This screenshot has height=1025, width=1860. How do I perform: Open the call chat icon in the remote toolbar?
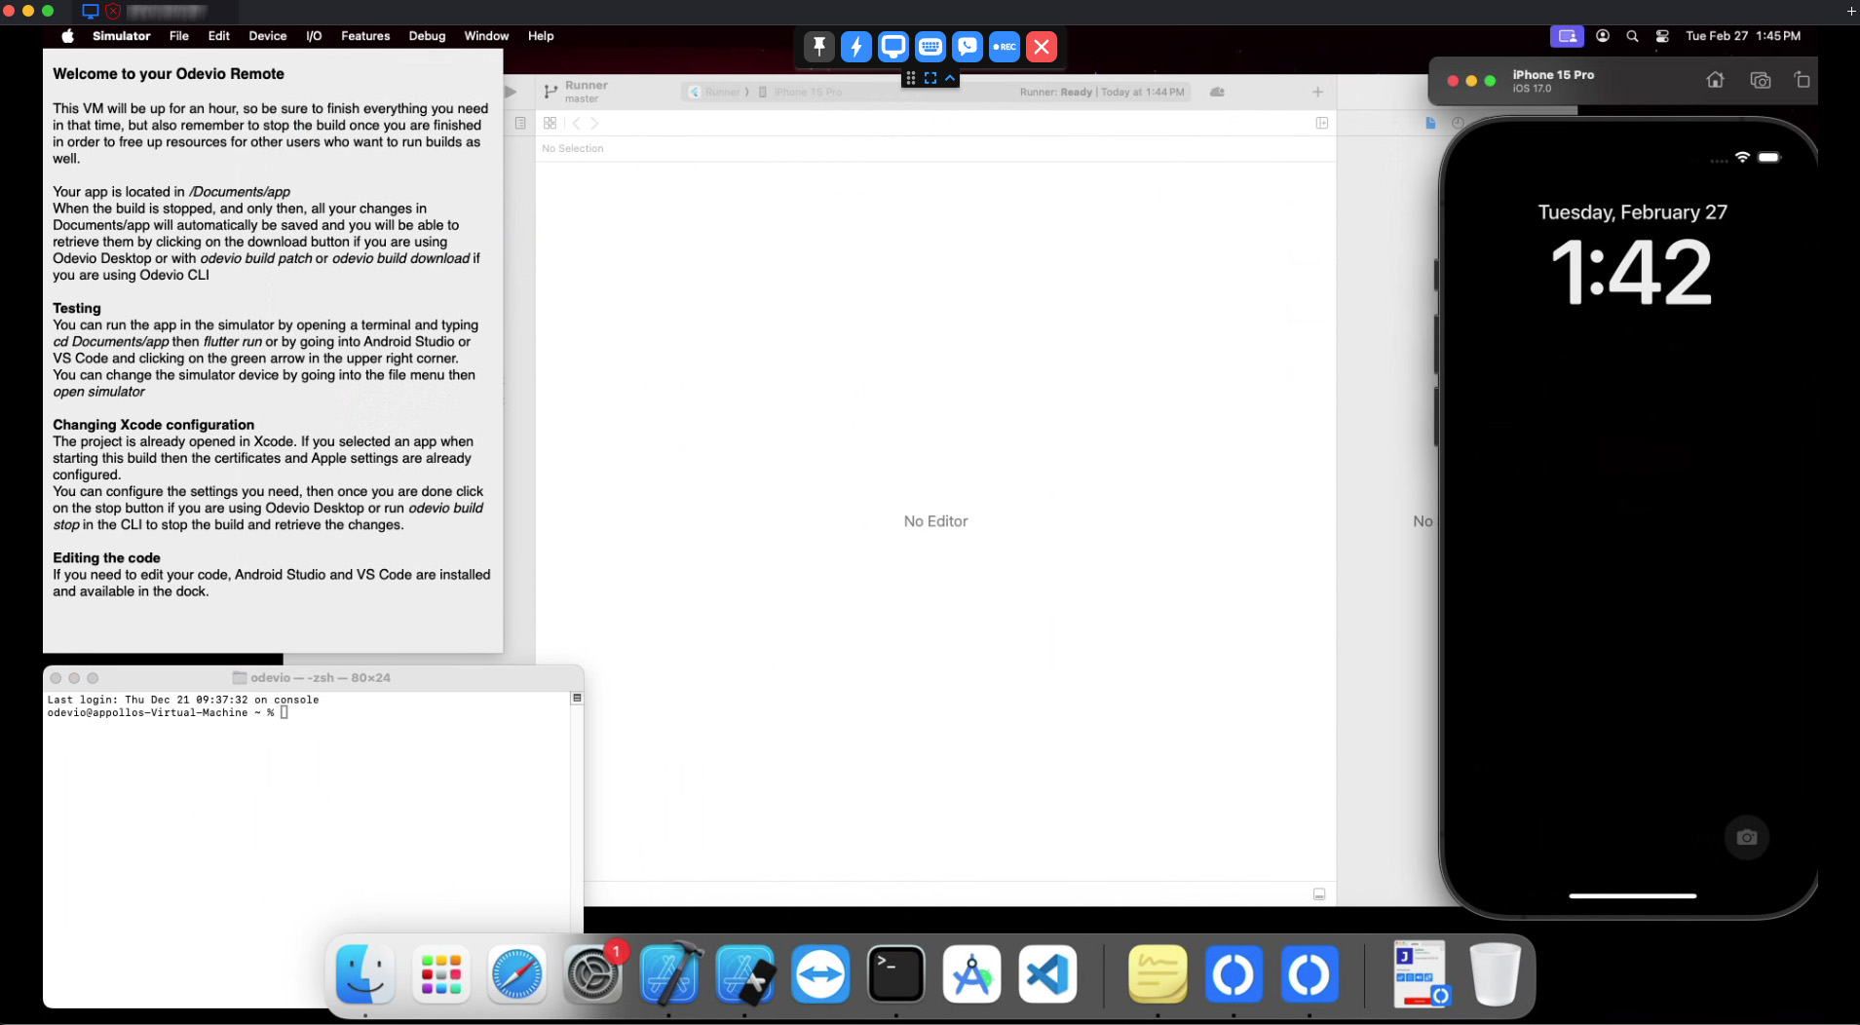click(x=966, y=46)
